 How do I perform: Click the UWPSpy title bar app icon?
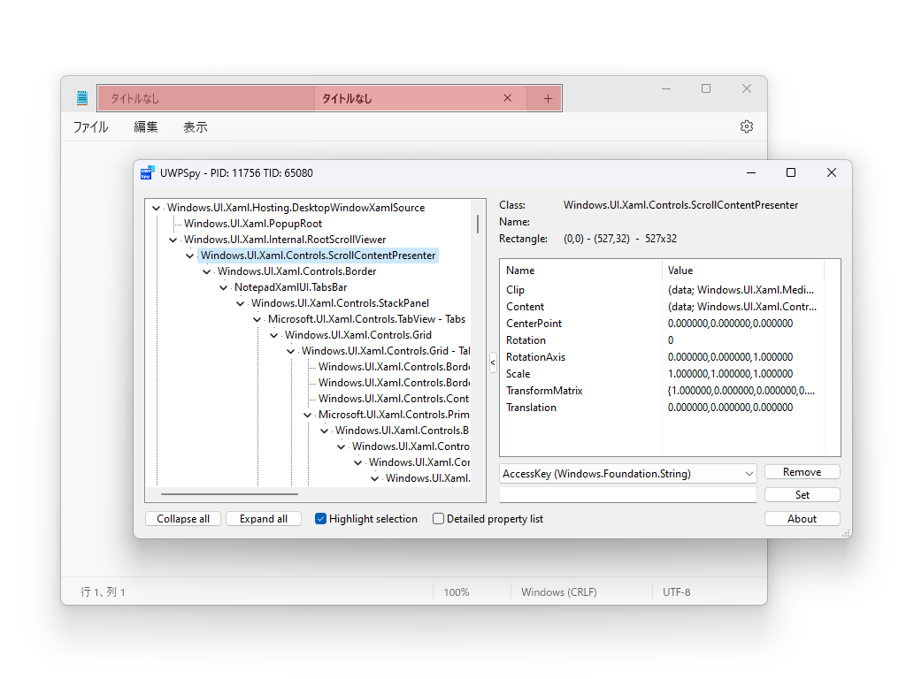tap(148, 172)
